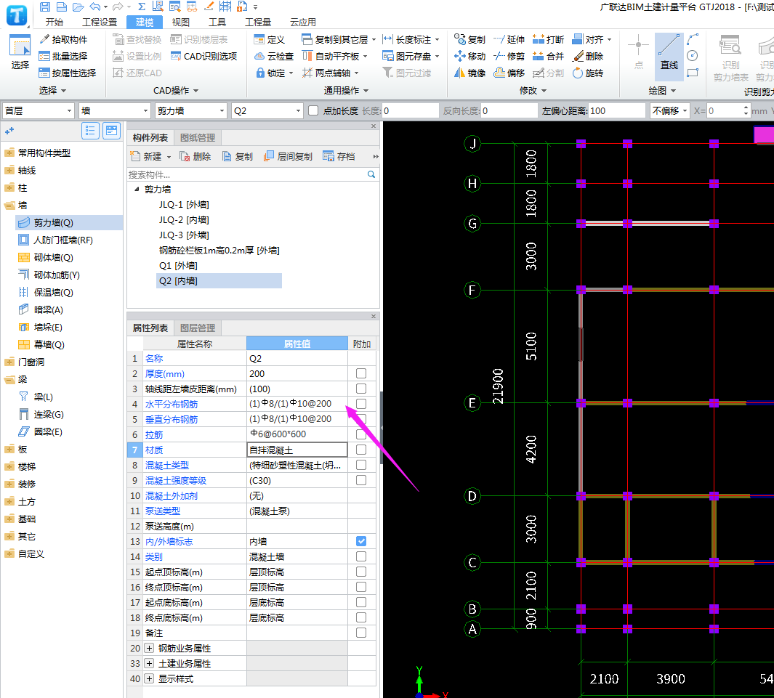Open the 工程量 ribbon tab
The width and height of the screenshot is (774, 698).
[x=258, y=23]
